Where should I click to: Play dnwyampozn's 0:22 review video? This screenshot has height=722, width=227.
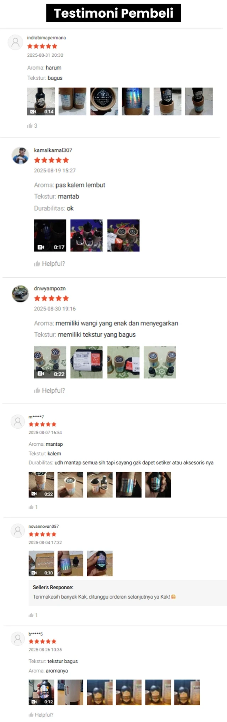[50, 362]
